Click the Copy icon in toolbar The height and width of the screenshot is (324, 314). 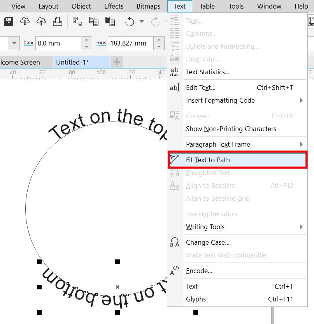(x=93, y=22)
